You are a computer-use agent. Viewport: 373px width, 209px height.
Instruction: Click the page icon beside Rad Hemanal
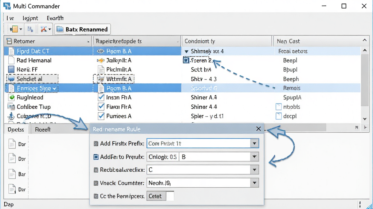point(11,61)
